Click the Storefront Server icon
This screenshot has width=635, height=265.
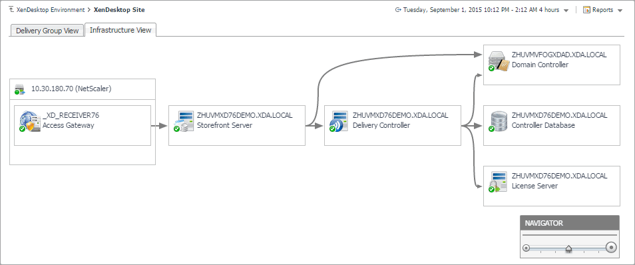click(x=184, y=122)
